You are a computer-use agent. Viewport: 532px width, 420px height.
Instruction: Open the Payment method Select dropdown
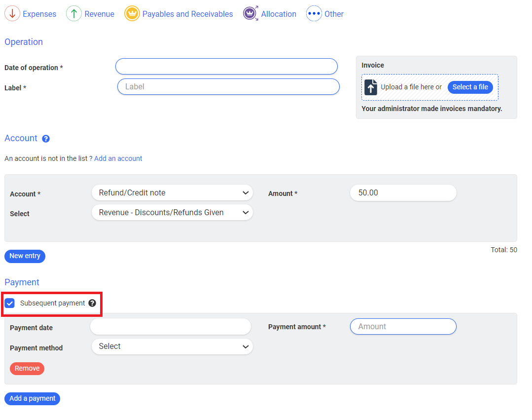172,346
